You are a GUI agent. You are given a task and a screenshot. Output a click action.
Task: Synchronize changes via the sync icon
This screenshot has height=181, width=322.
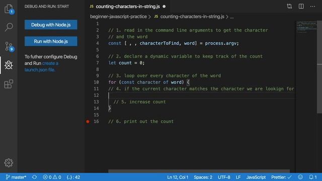35,177
